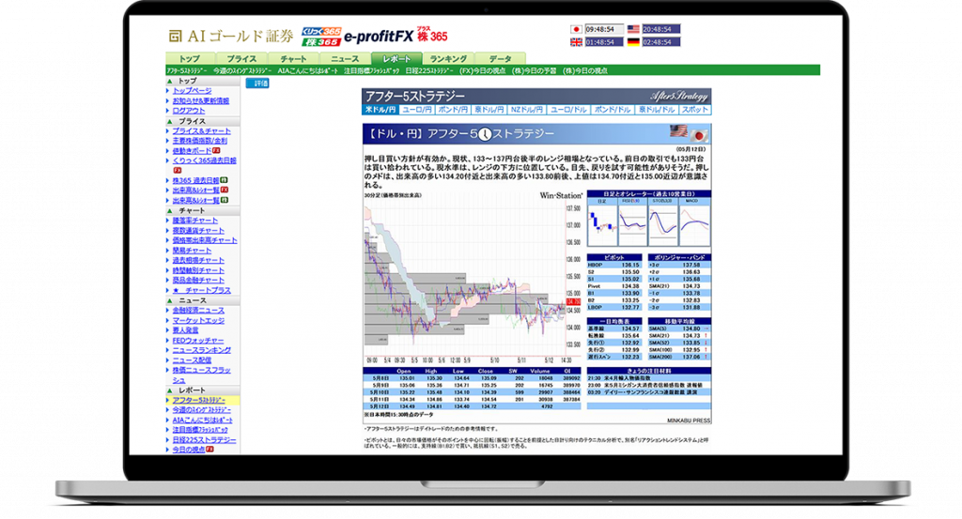Open the トップページ sidebar link
Screen dimensions: 962x519
(x=192, y=91)
